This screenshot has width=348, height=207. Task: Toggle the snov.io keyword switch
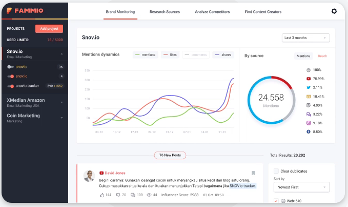pyautogui.click(x=10, y=76)
